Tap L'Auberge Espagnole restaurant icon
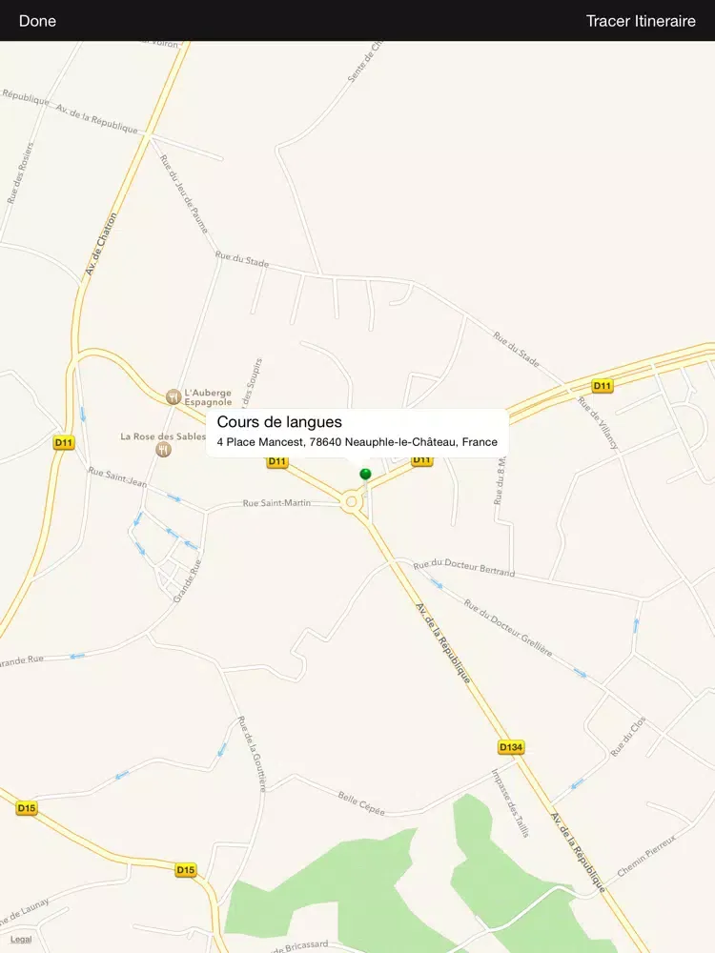The image size is (715, 953). [x=174, y=396]
